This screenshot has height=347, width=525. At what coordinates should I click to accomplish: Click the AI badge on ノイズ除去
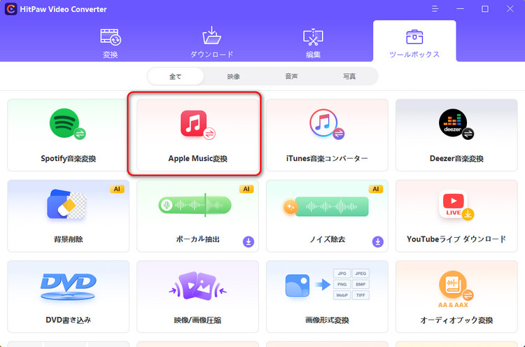pos(376,189)
